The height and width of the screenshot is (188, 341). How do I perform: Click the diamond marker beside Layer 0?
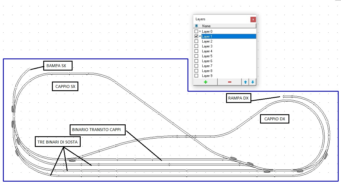pos(200,31)
